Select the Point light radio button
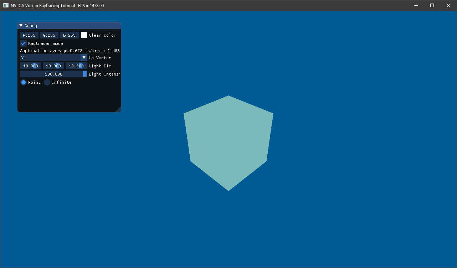 click(24, 82)
